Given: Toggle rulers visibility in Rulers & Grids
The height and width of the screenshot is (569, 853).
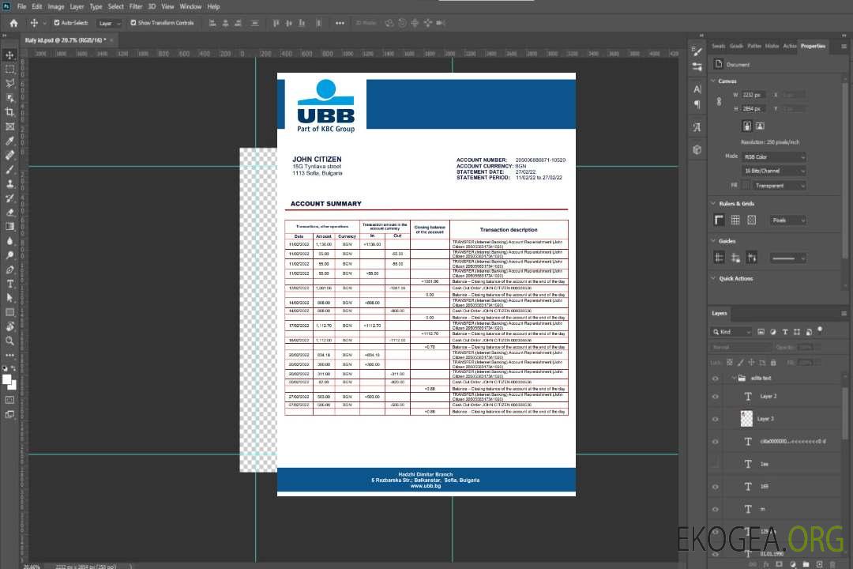Looking at the screenshot, I should 719,220.
